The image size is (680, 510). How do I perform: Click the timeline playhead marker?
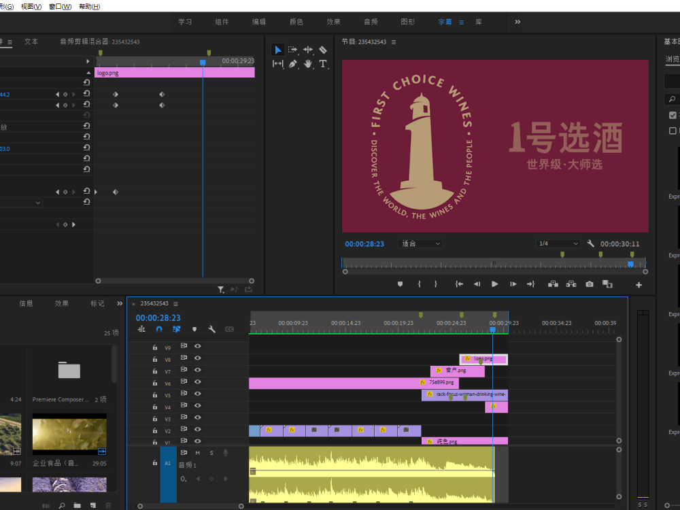click(492, 330)
